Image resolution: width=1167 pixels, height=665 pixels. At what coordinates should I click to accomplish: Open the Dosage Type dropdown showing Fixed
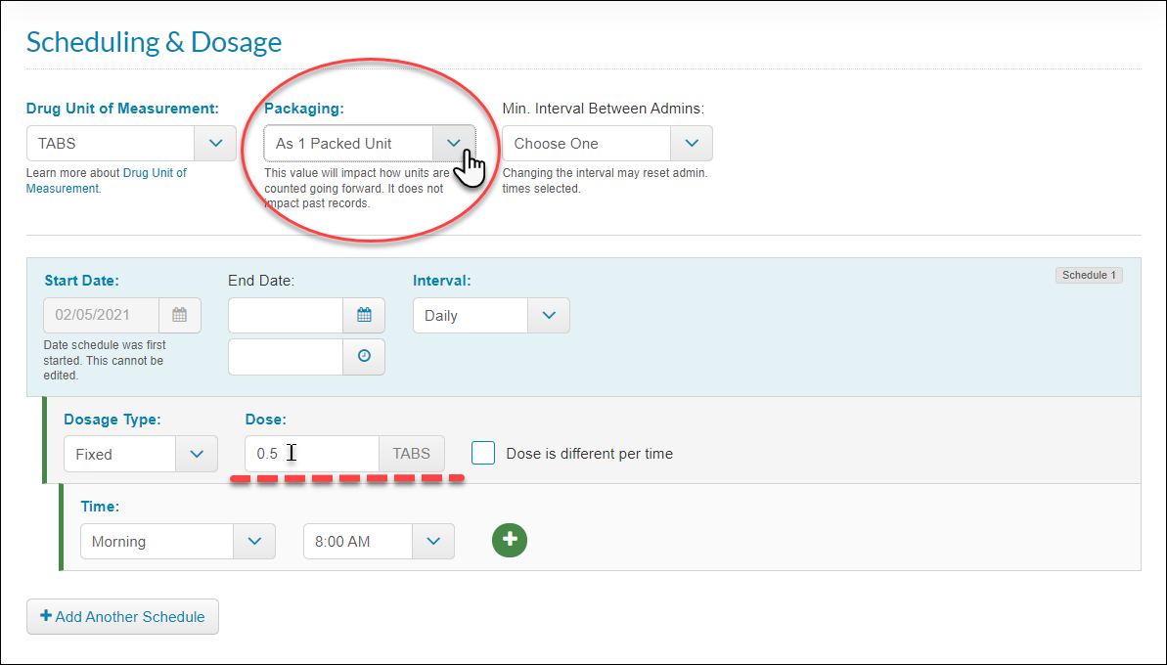click(197, 453)
